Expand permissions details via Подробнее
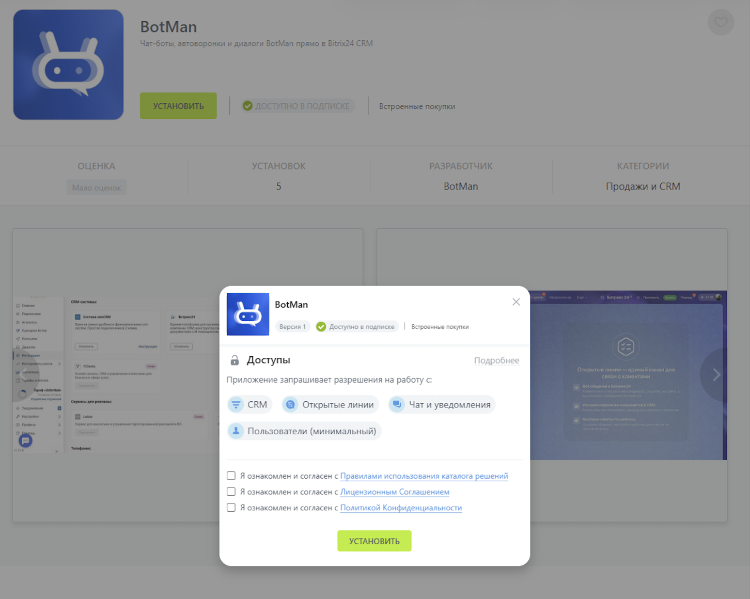 point(496,360)
